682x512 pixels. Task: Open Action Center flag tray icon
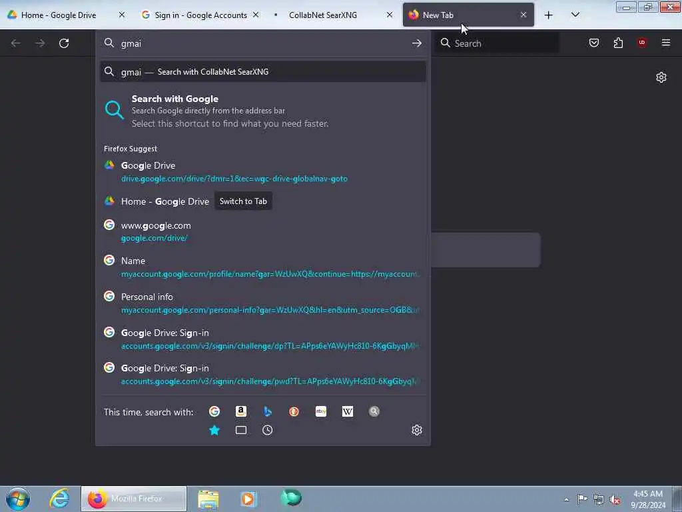[582, 499]
